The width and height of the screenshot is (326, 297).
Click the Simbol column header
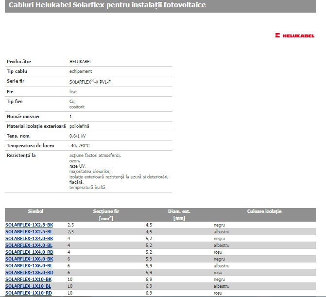(x=35, y=211)
